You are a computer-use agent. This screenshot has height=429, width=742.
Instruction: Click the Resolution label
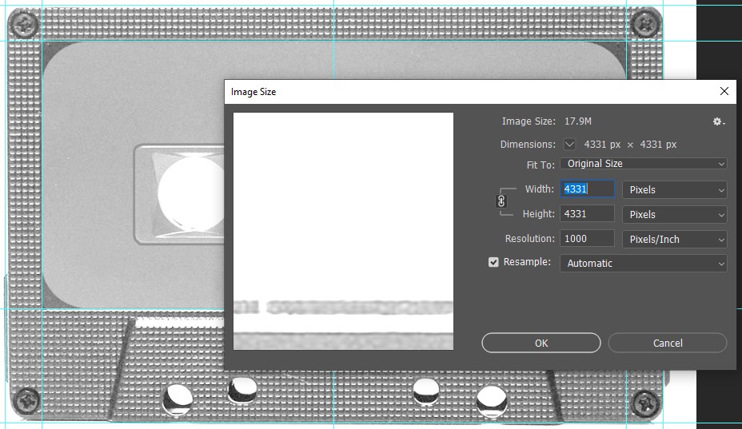tap(529, 239)
